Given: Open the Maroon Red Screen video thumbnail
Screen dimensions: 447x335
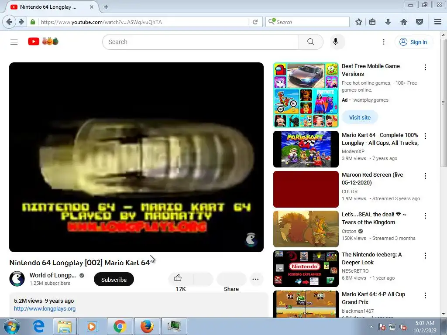Looking at the screenshot, I should [x=306, y=189].
